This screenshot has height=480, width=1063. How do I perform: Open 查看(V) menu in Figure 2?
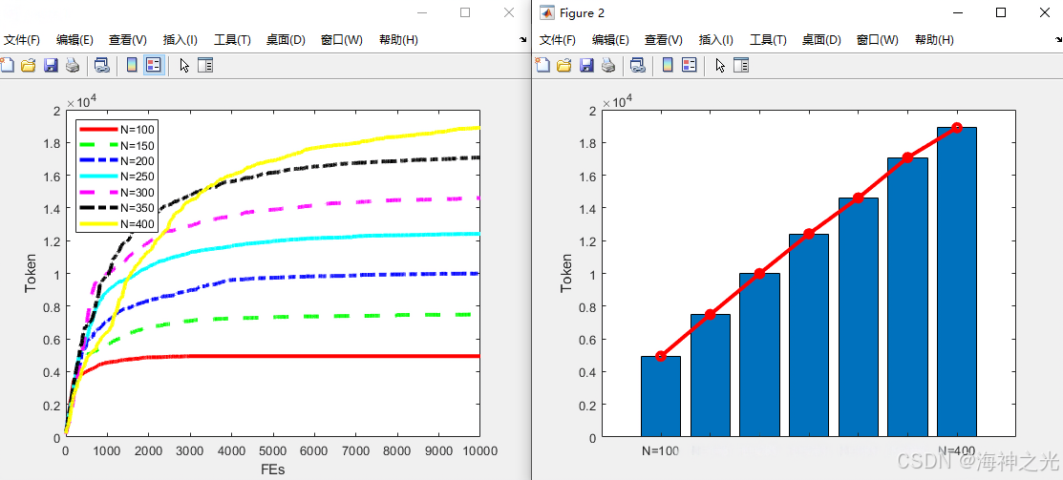pos(664,40)
